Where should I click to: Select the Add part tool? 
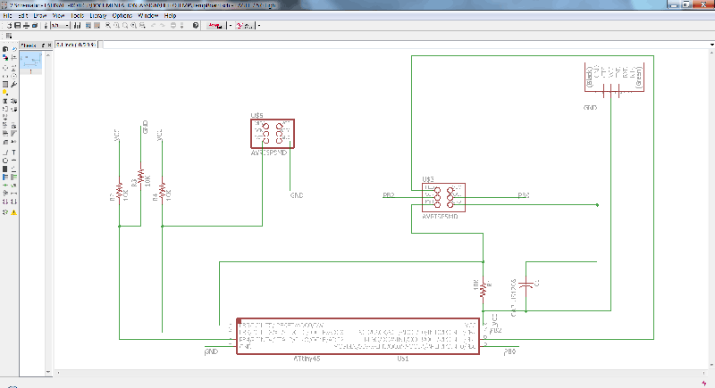tap(13, 101)
